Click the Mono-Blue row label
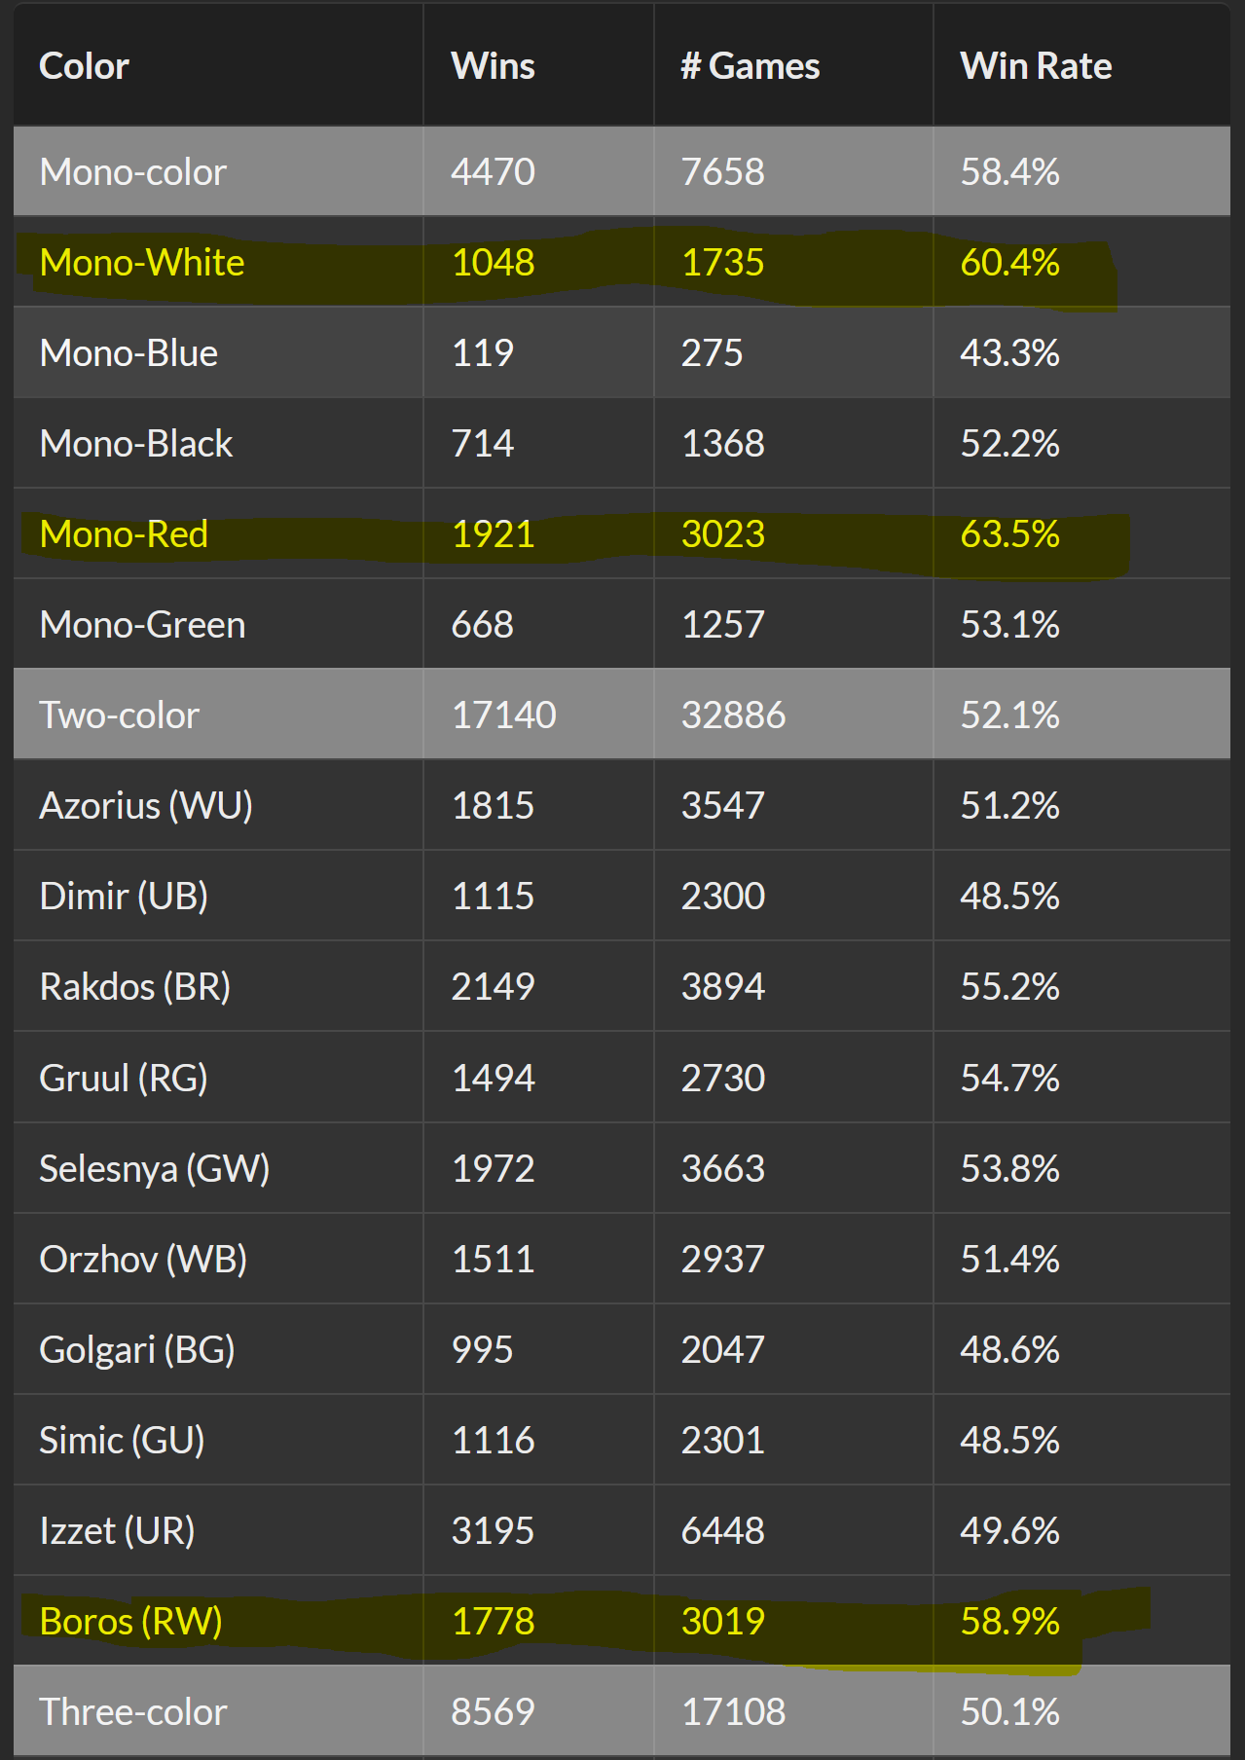This screenshot has height=1760, width=1245. point(128,353)
